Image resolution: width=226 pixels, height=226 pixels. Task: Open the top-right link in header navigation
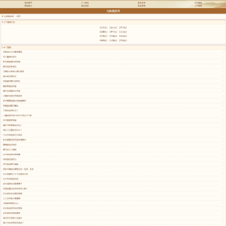coord(198,3)
